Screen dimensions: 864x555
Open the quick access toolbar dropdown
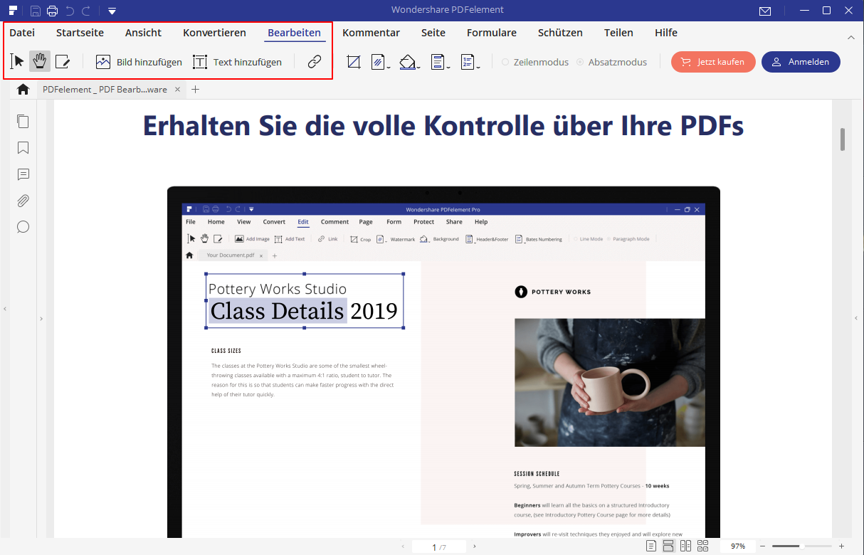112,11
